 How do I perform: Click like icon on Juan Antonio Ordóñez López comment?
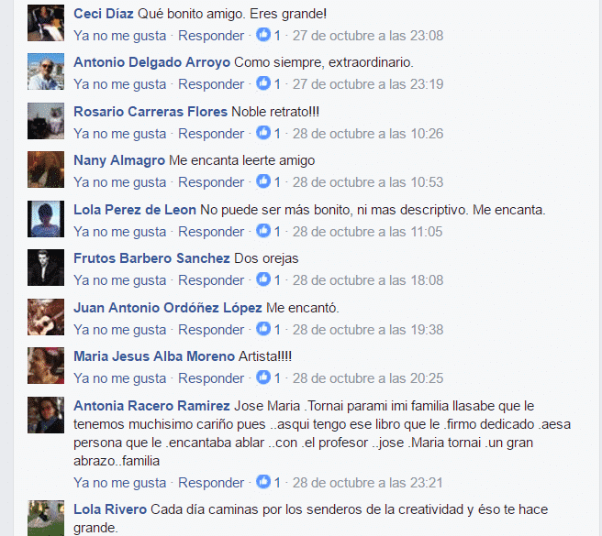tap(263, 329)
